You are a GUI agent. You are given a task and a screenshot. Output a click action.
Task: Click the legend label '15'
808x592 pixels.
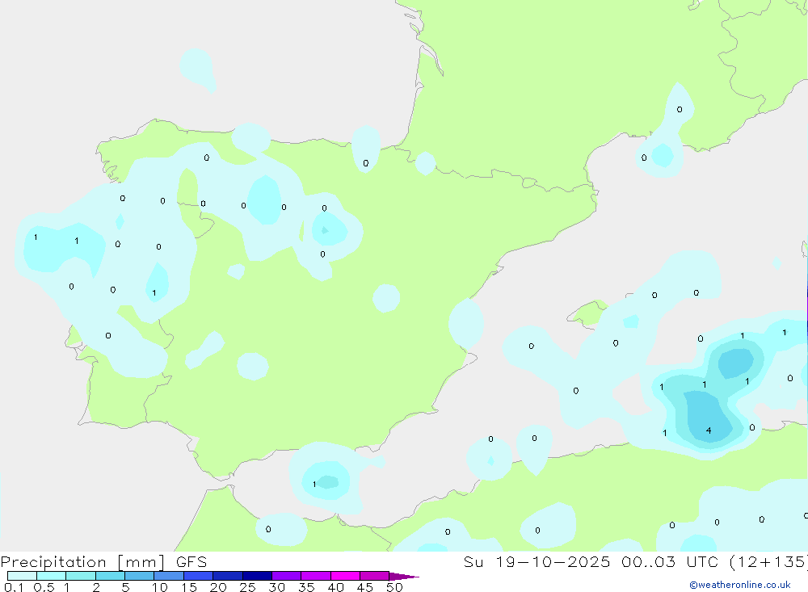click(x=189, y=587)
